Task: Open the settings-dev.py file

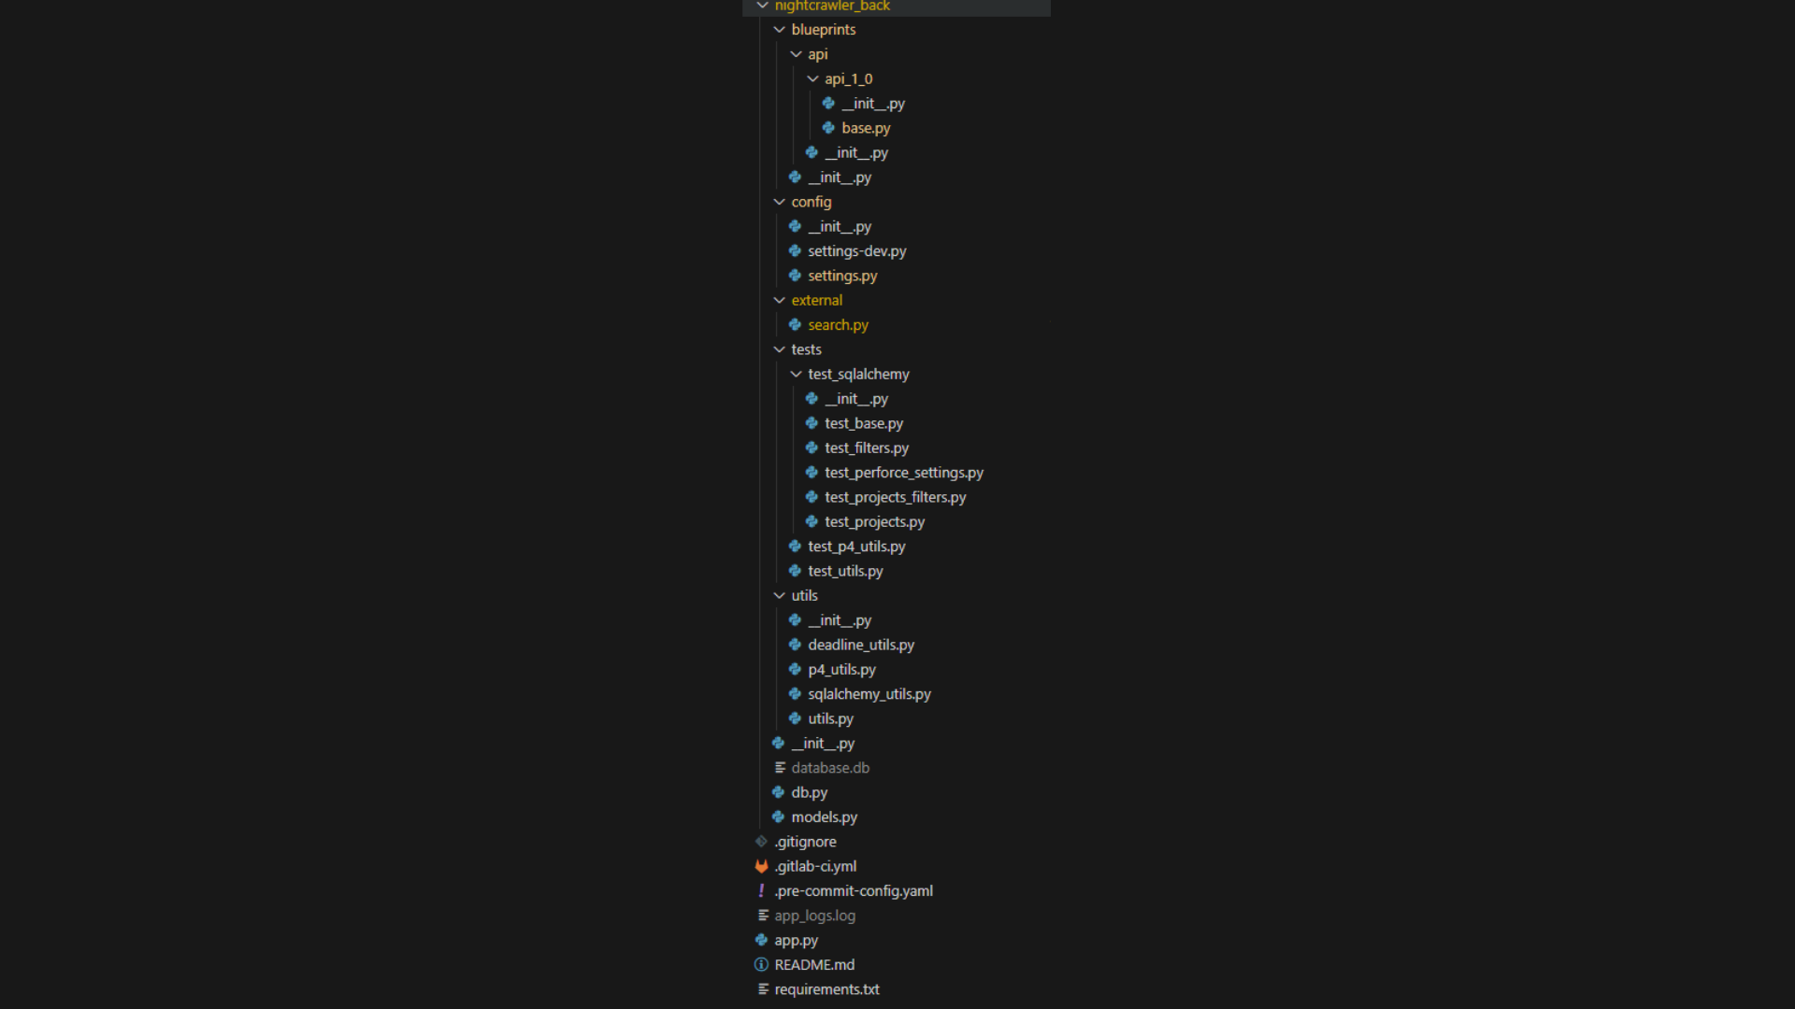Action: coord(856,250)
